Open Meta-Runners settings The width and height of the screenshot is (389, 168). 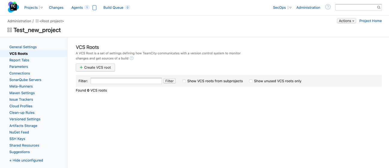pos(21,86)
